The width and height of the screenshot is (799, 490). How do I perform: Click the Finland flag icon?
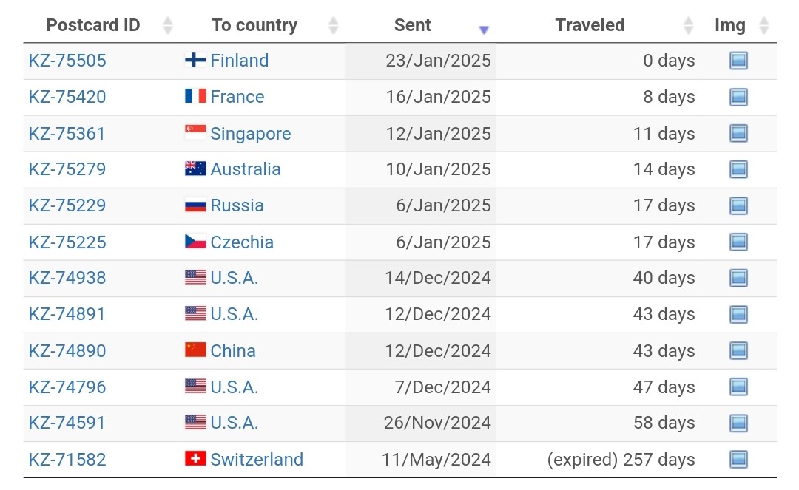195,60
